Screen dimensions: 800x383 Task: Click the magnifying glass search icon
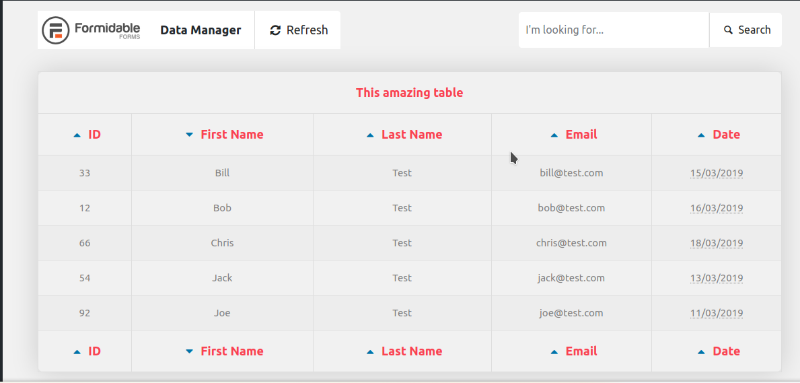(x=729, y=30)
